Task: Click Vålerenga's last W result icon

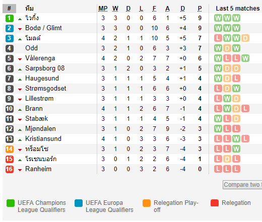Action: pyautogui.click(x=245, y=58)
